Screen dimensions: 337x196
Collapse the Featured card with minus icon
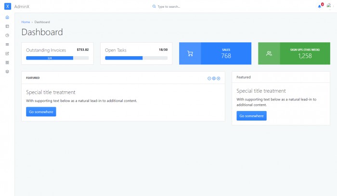(209, 78)
